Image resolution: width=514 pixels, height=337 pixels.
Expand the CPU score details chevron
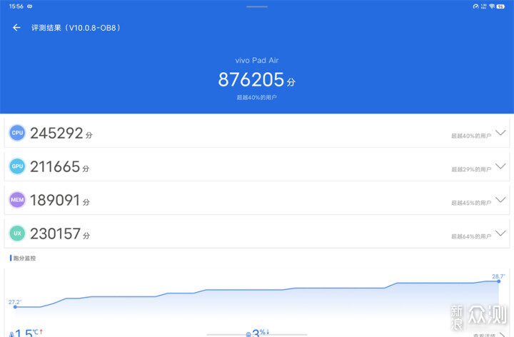pyautogui.click(x=500, y=133)
